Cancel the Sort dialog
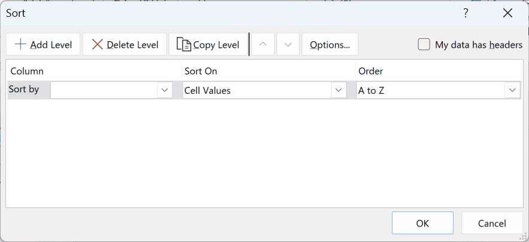This screenshot has width=529, height=242. tap(492, 223)
